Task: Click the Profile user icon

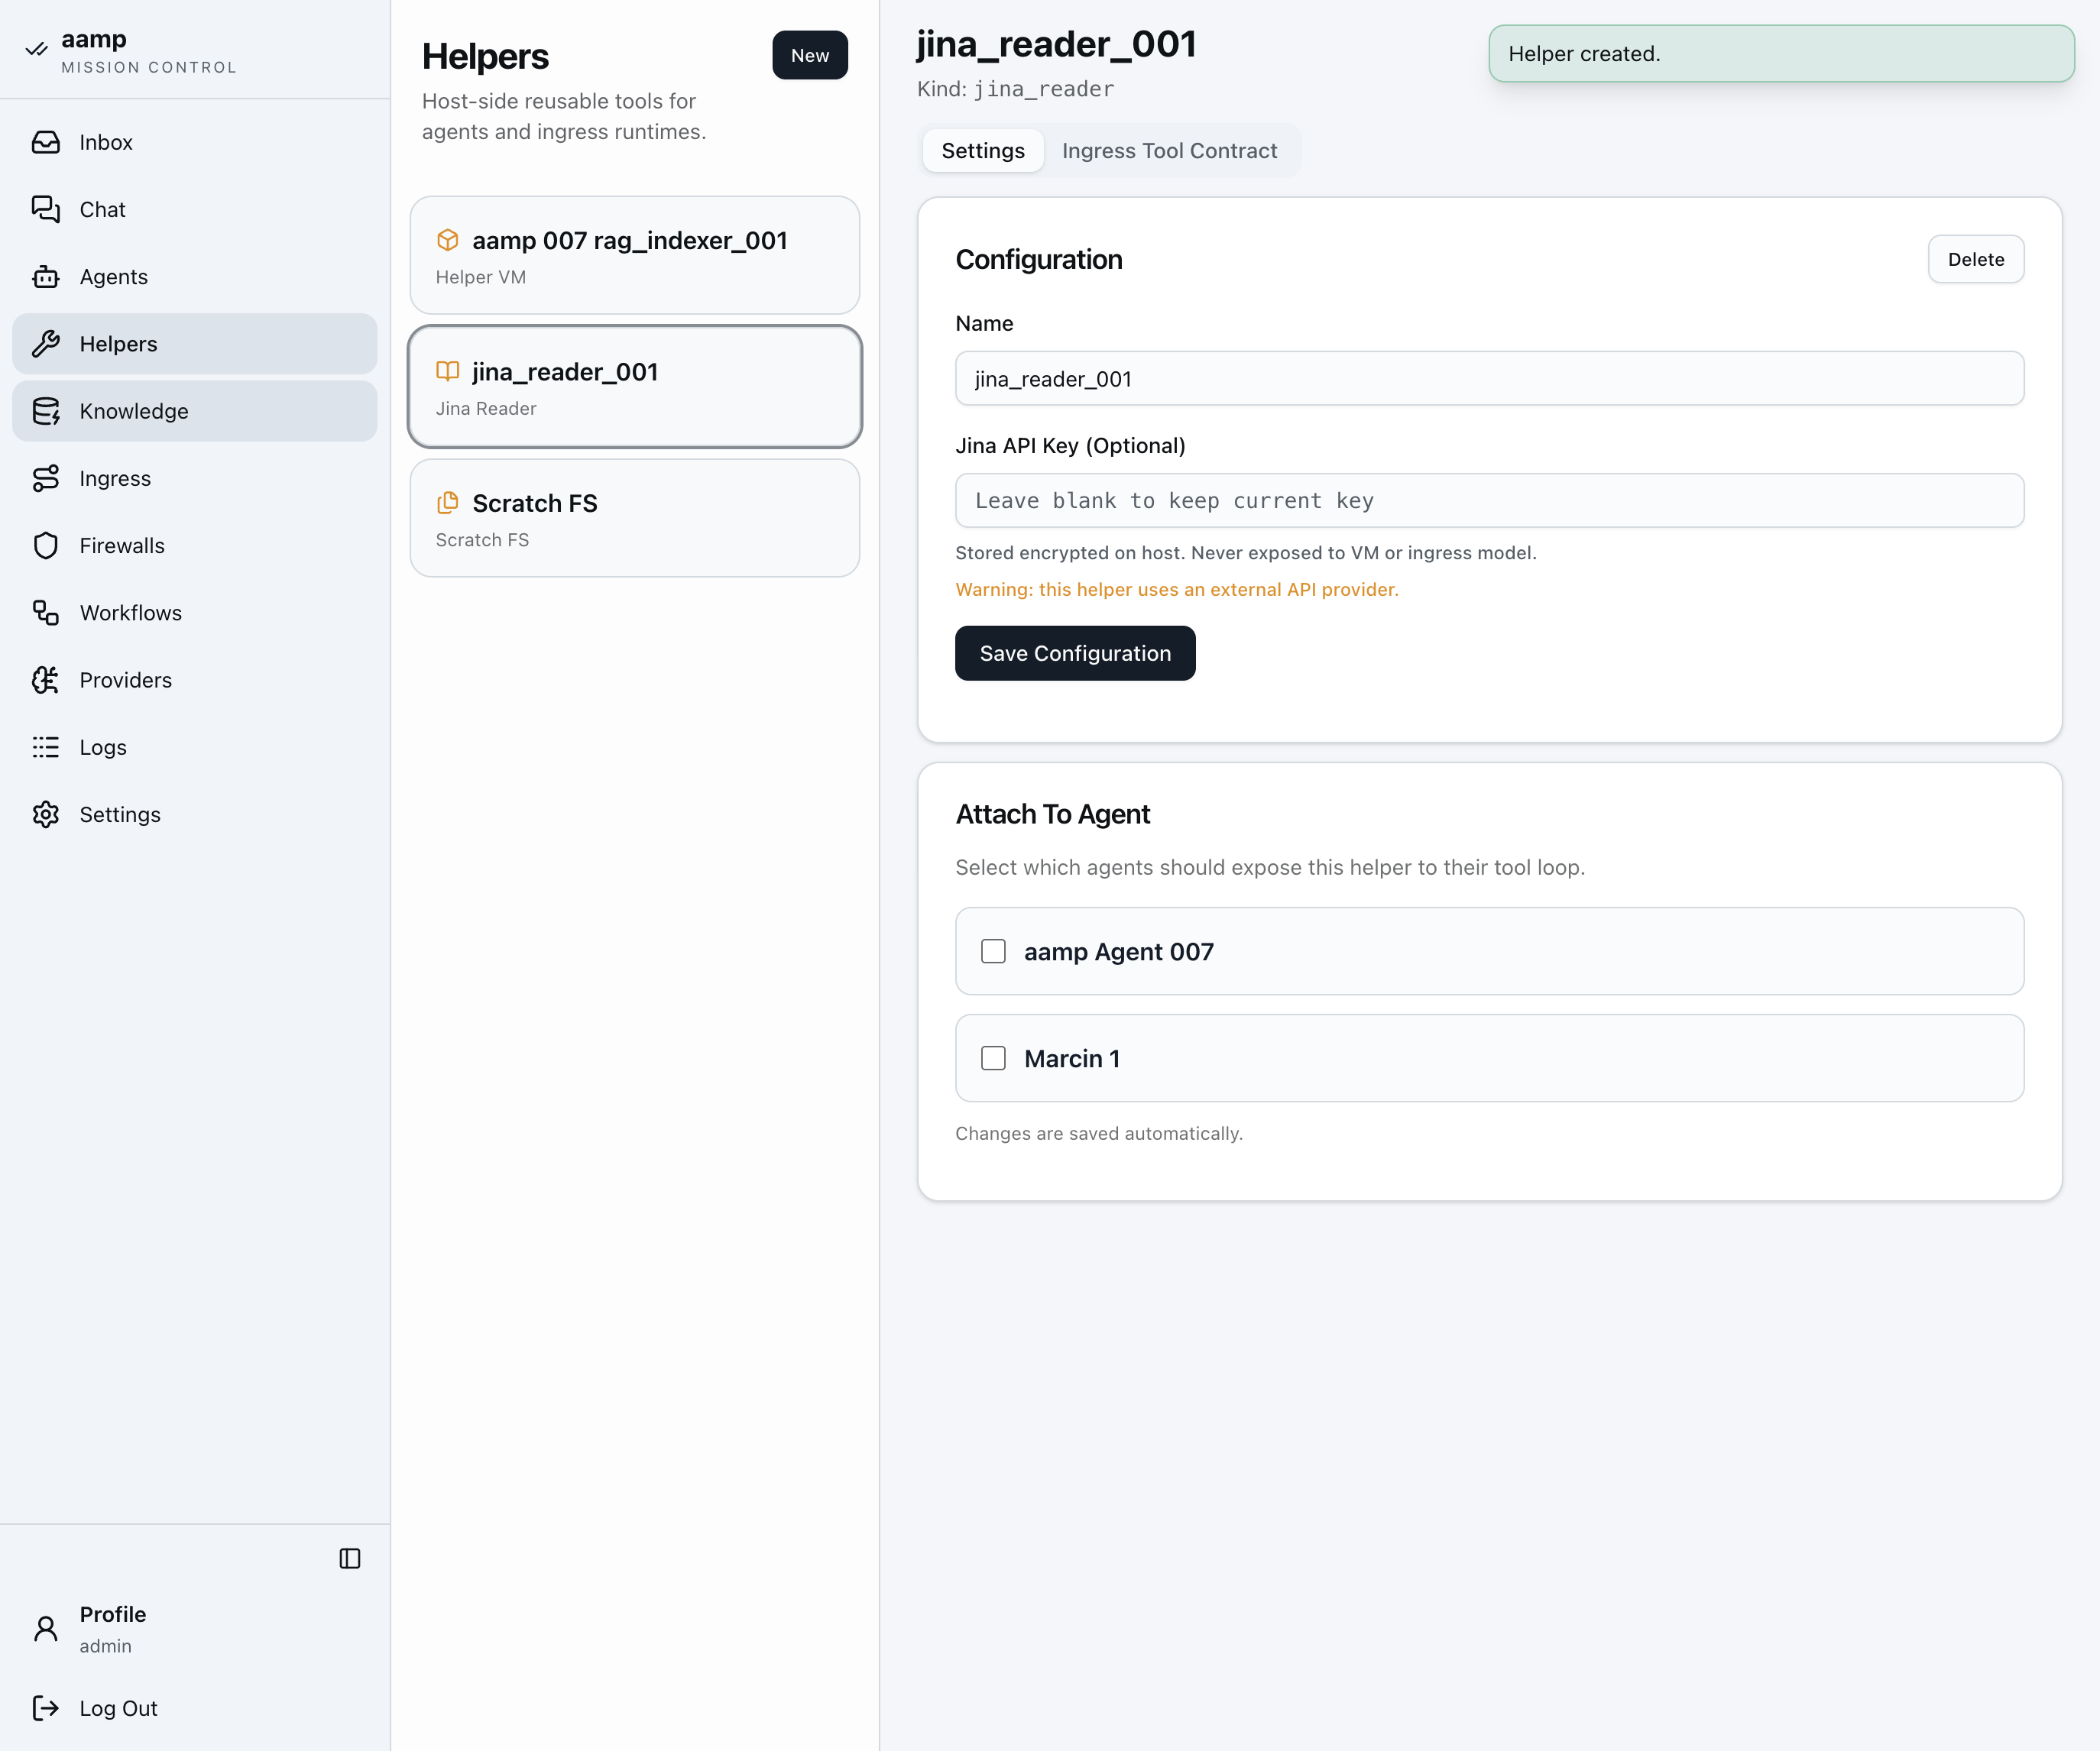Action: (x=46, y=1629)
